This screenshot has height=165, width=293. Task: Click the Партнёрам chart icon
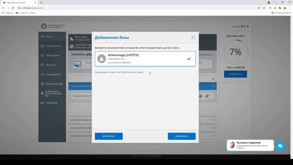(x=43, y=103)
